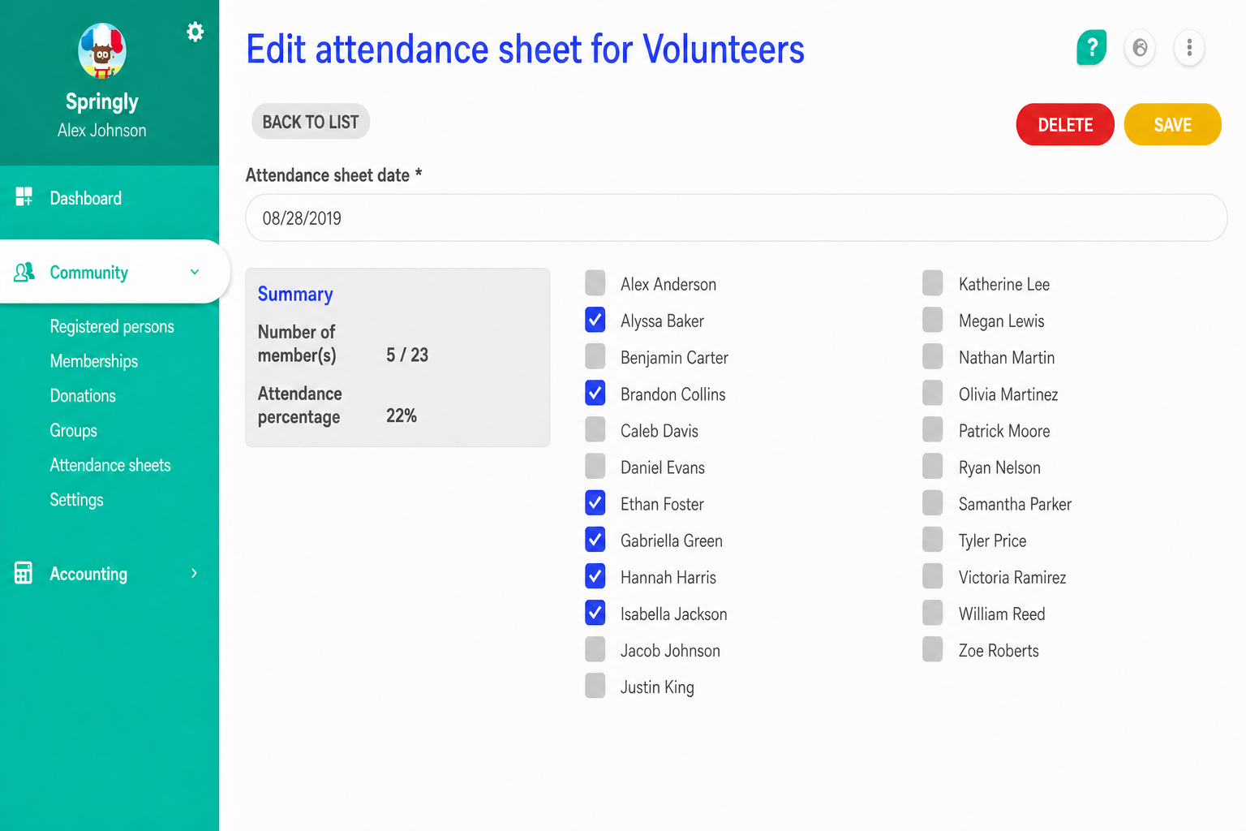Collapse the Community section chevron

195,272
